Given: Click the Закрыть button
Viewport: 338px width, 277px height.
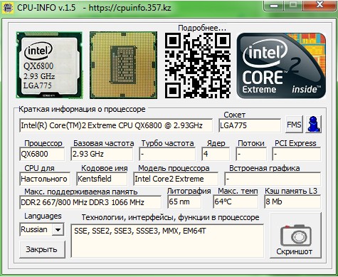Looking at the screenshot, I should click(42, 249).
